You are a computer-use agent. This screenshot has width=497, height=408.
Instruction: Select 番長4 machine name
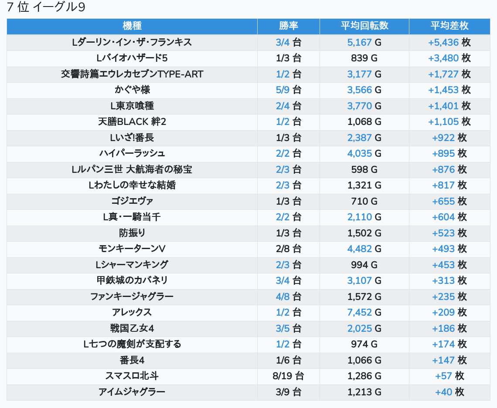[x=132, y=360]
